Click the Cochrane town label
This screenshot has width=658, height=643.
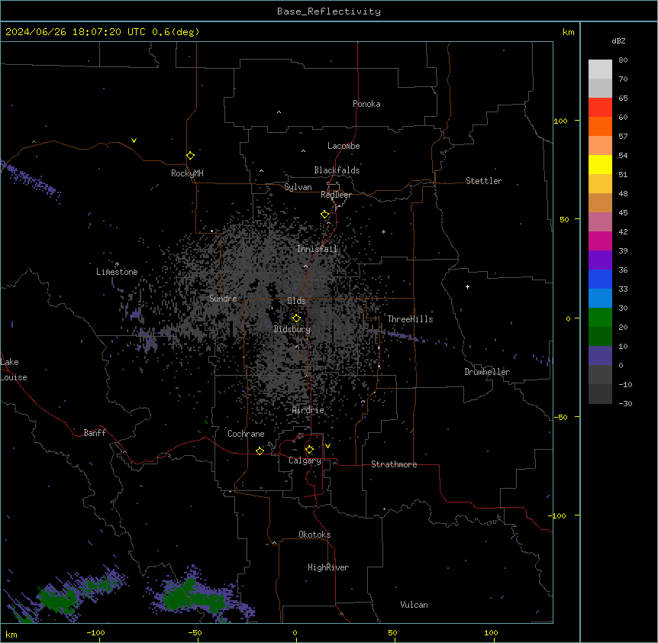coord(246,434)
